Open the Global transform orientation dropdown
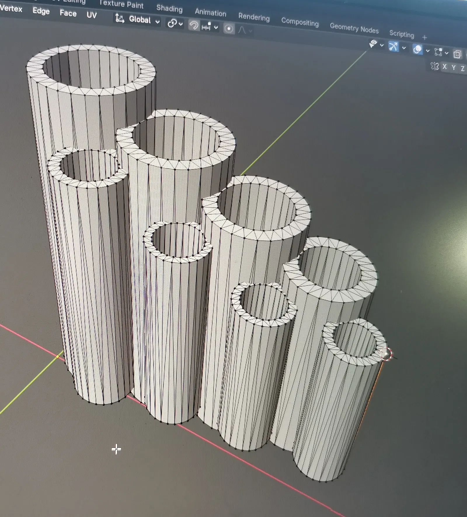 point(137,20)
